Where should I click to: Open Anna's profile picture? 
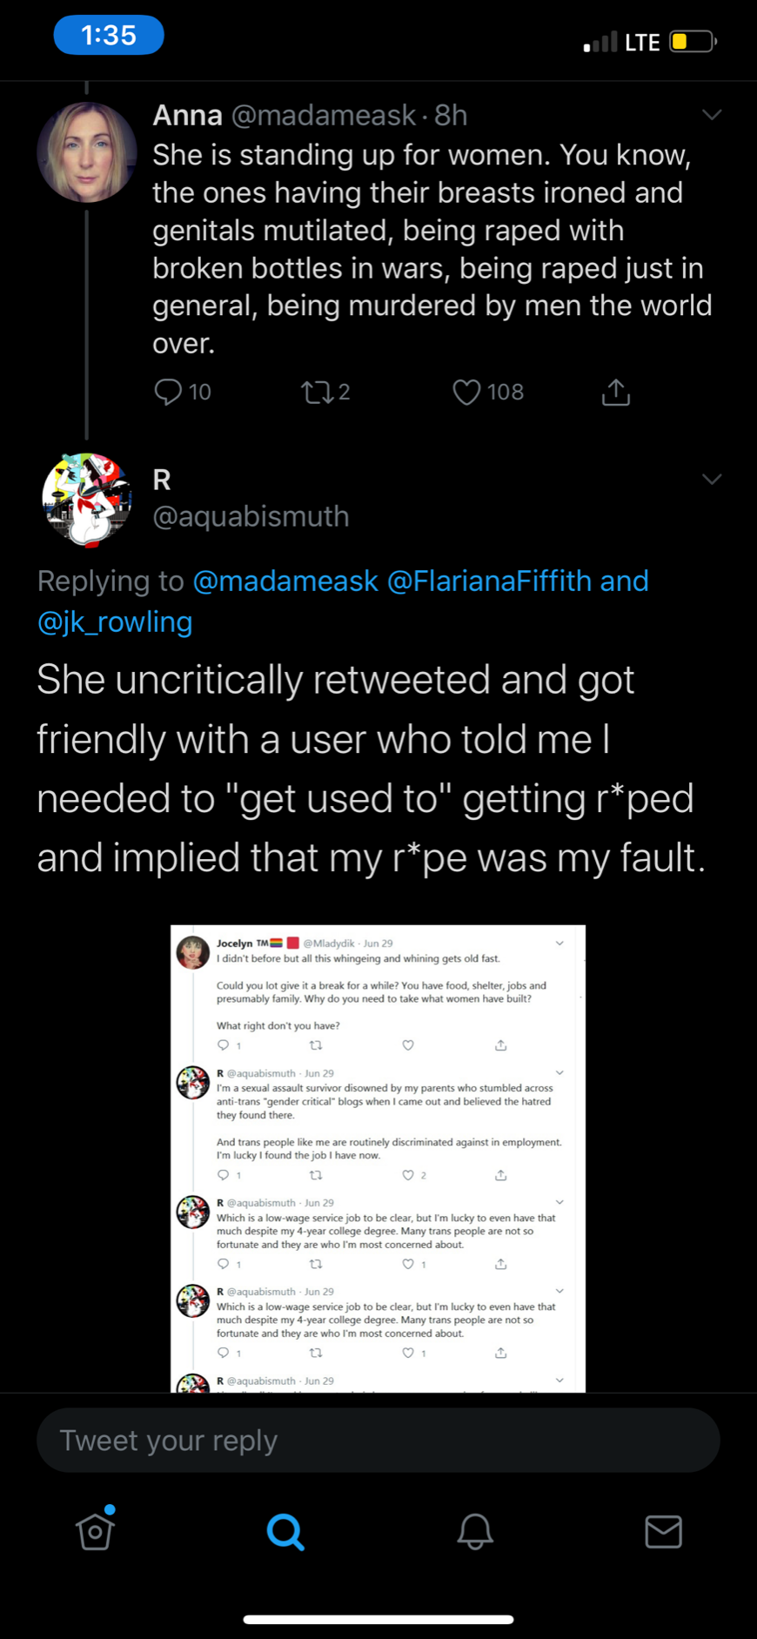(87, 152)
